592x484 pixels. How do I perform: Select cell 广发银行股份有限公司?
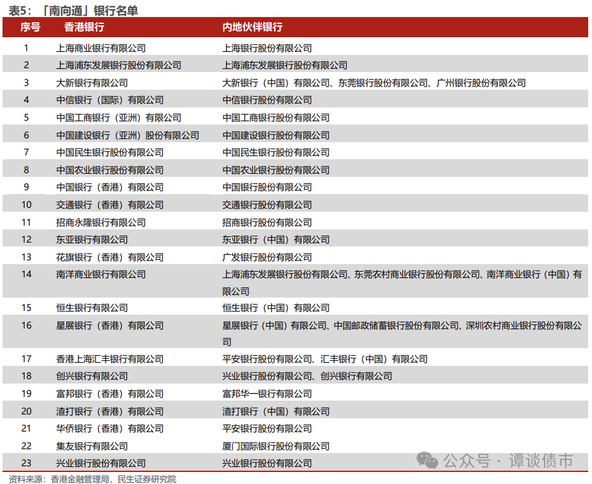(267, 257)
